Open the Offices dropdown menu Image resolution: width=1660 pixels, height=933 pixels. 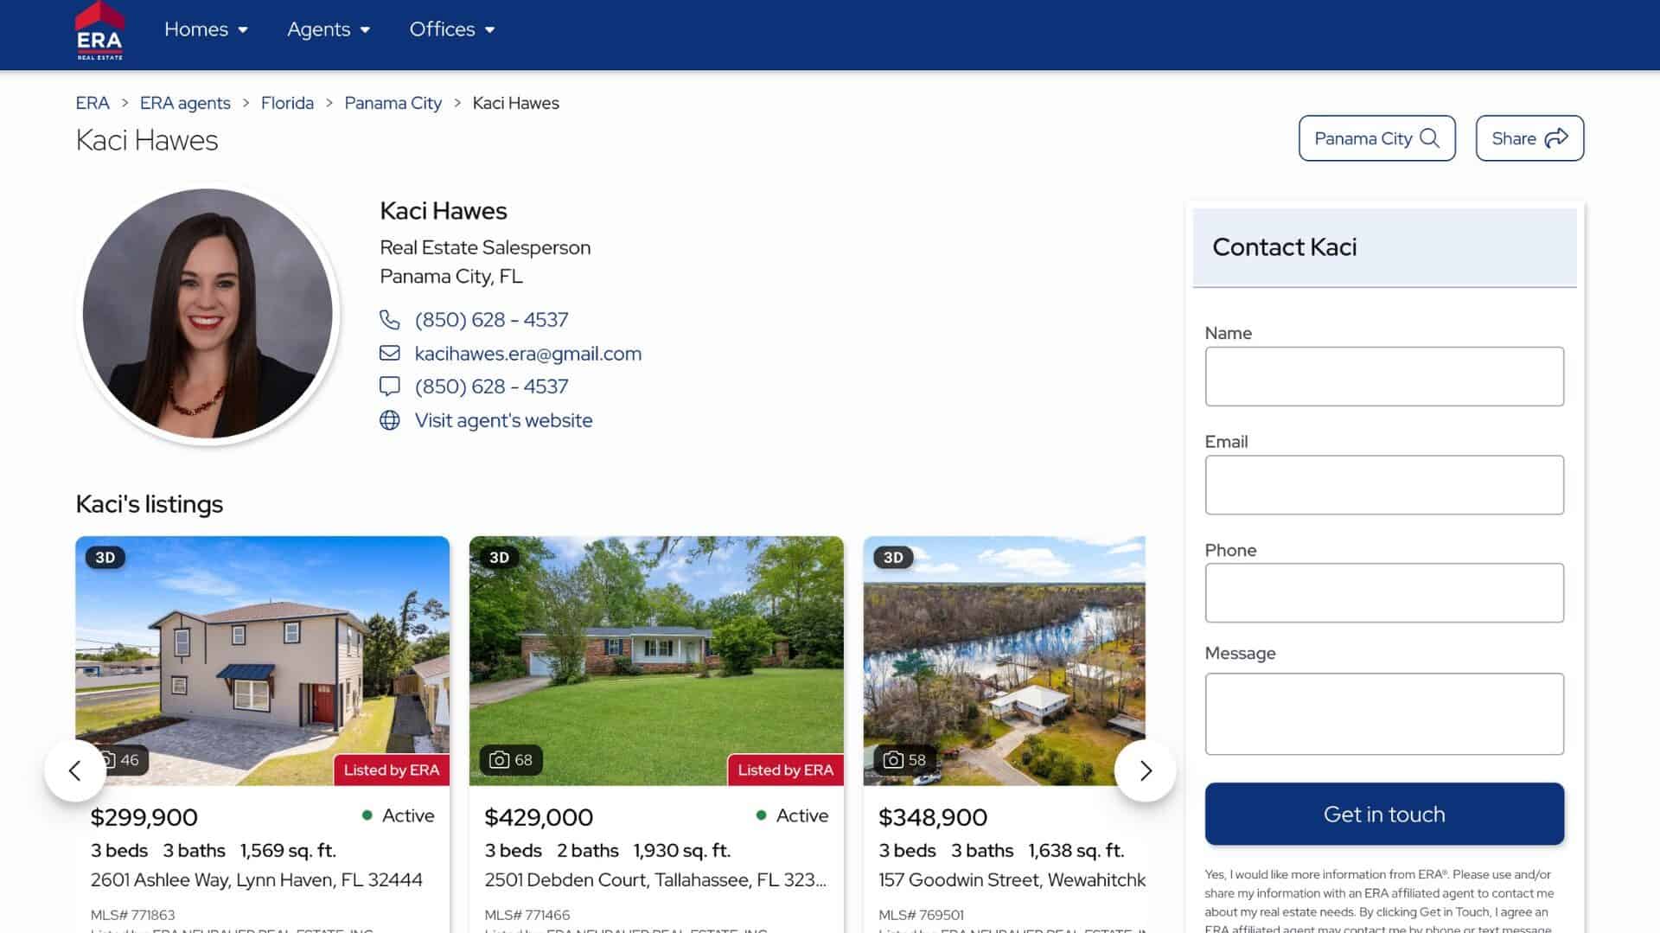point(452,29)
